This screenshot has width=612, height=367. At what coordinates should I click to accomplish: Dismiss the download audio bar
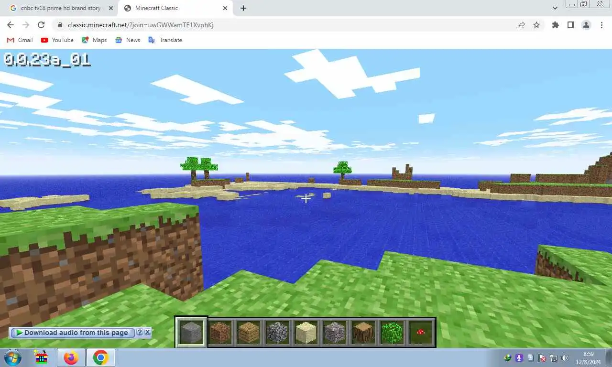147,332
